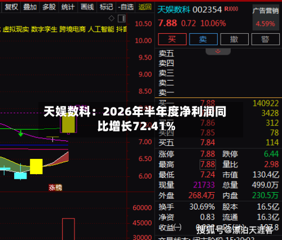Click the 撤 cancel order button

[x=235, y=39]
